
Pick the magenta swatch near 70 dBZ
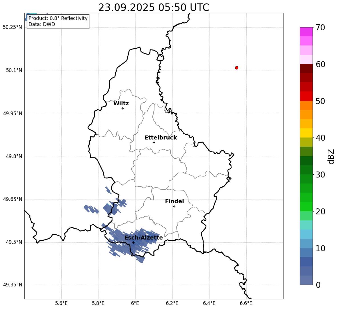coord(306,32)
